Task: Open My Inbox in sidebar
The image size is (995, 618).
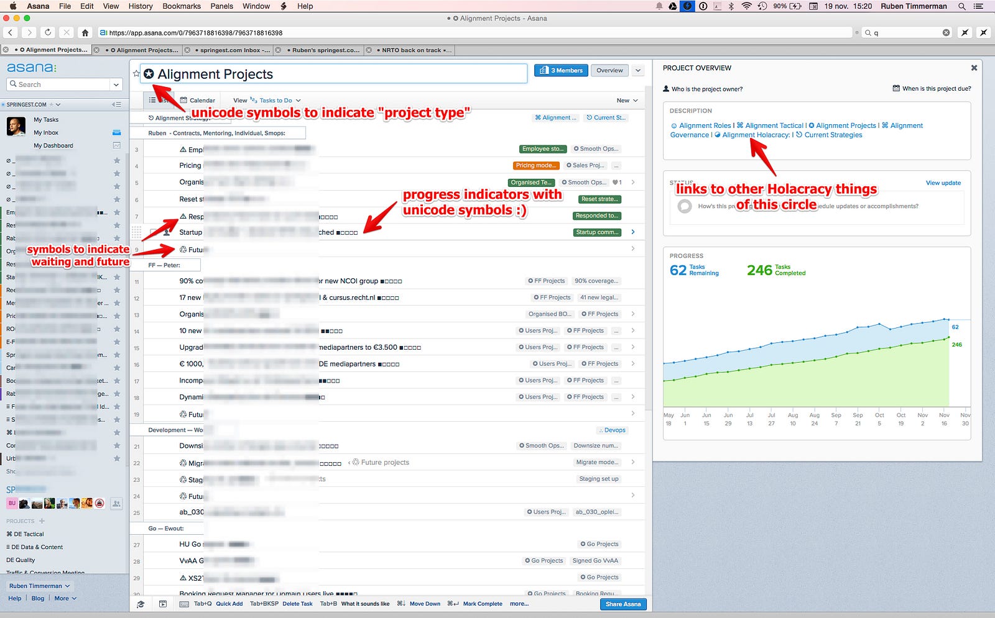Action: tap(46, 132)
